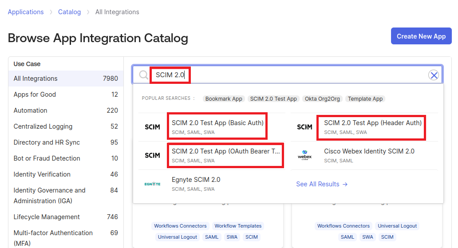This screenshot has width=458, height=248.
Task: Select All Integrations use case filter
Action: (36, 79)
